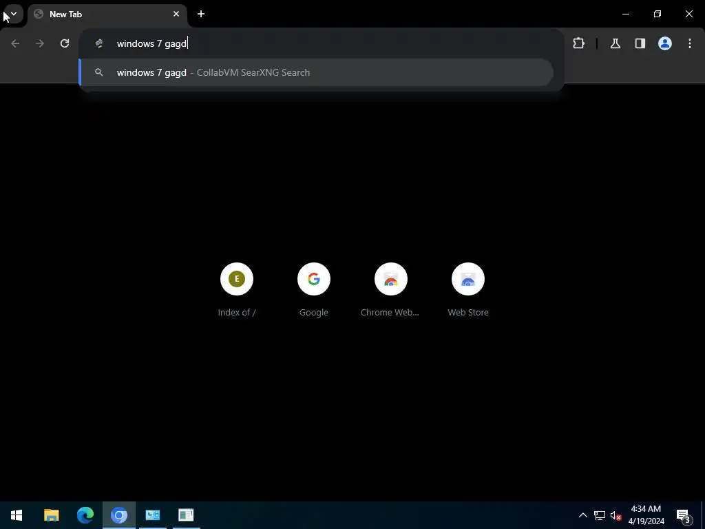Screen dimensions: 705x529
Task: Open the Web Store shortcut tile
Action: tap(468, 290)
